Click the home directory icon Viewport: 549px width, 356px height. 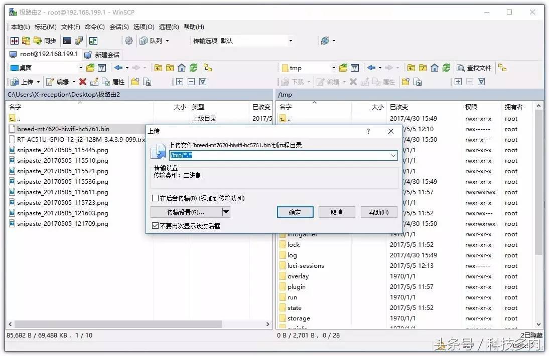[x=181, y=68]
